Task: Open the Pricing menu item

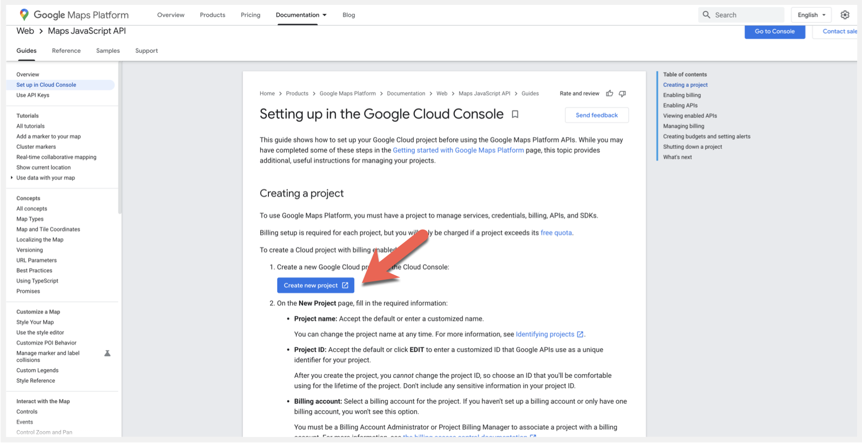Action: (250, 15)
